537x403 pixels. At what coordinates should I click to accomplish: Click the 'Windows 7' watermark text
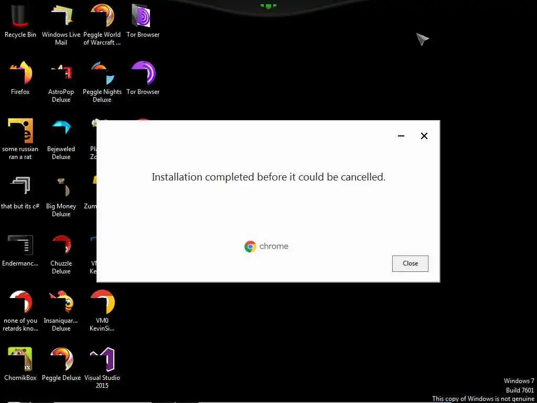(x=519, y=381)
